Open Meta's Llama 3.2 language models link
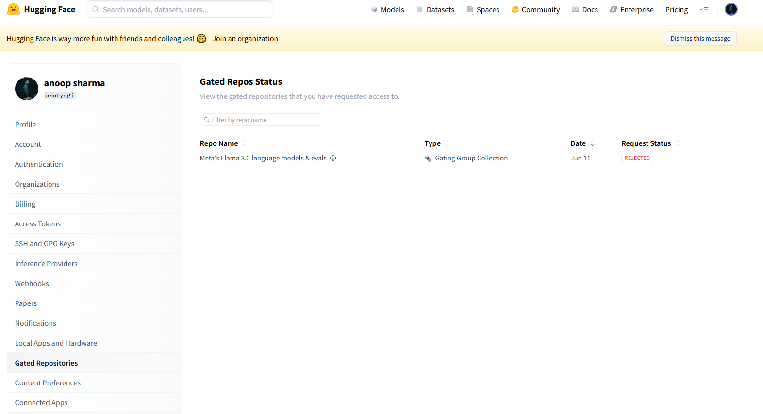The height and width of the screenshot is (414, 763). click(263, 158)
